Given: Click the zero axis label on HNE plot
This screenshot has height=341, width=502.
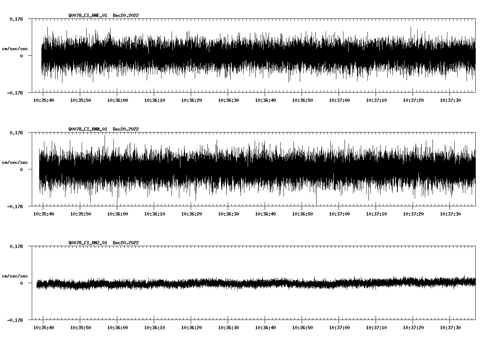Looking at the screenshot, I should 21,56.
